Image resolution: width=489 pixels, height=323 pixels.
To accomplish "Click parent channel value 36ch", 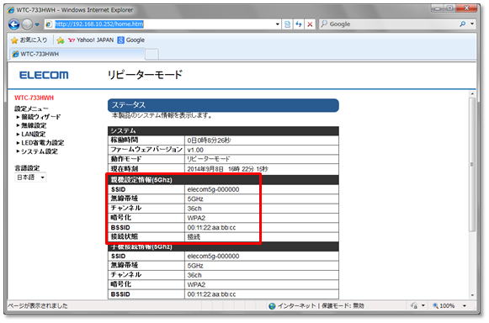I will tap(194, 209).
